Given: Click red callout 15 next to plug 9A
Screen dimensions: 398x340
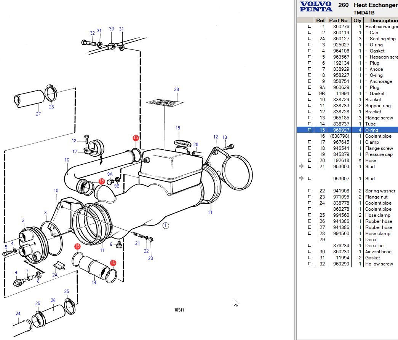Looking at the screenshot, I should [102, 181].
